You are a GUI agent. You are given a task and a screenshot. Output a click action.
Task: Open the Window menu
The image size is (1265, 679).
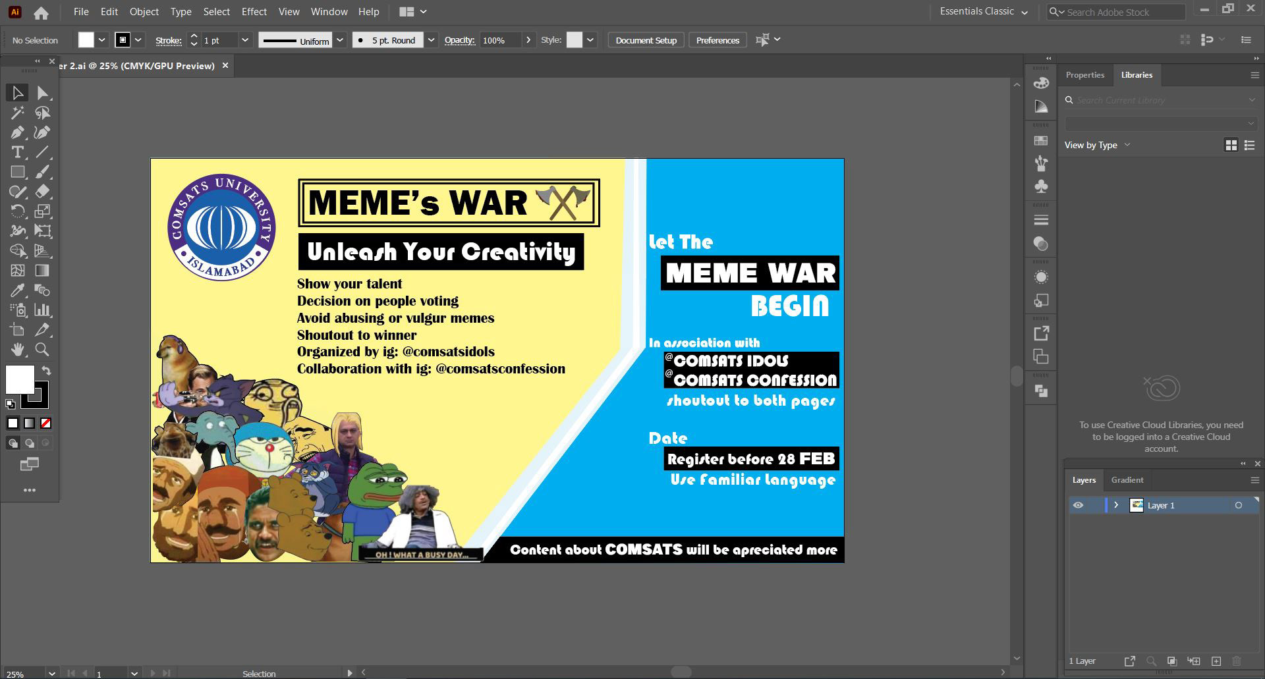point(329,12)
